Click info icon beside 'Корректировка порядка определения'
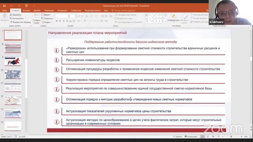The width and height of the screenshot is (253, 142). tap(57, 79)
